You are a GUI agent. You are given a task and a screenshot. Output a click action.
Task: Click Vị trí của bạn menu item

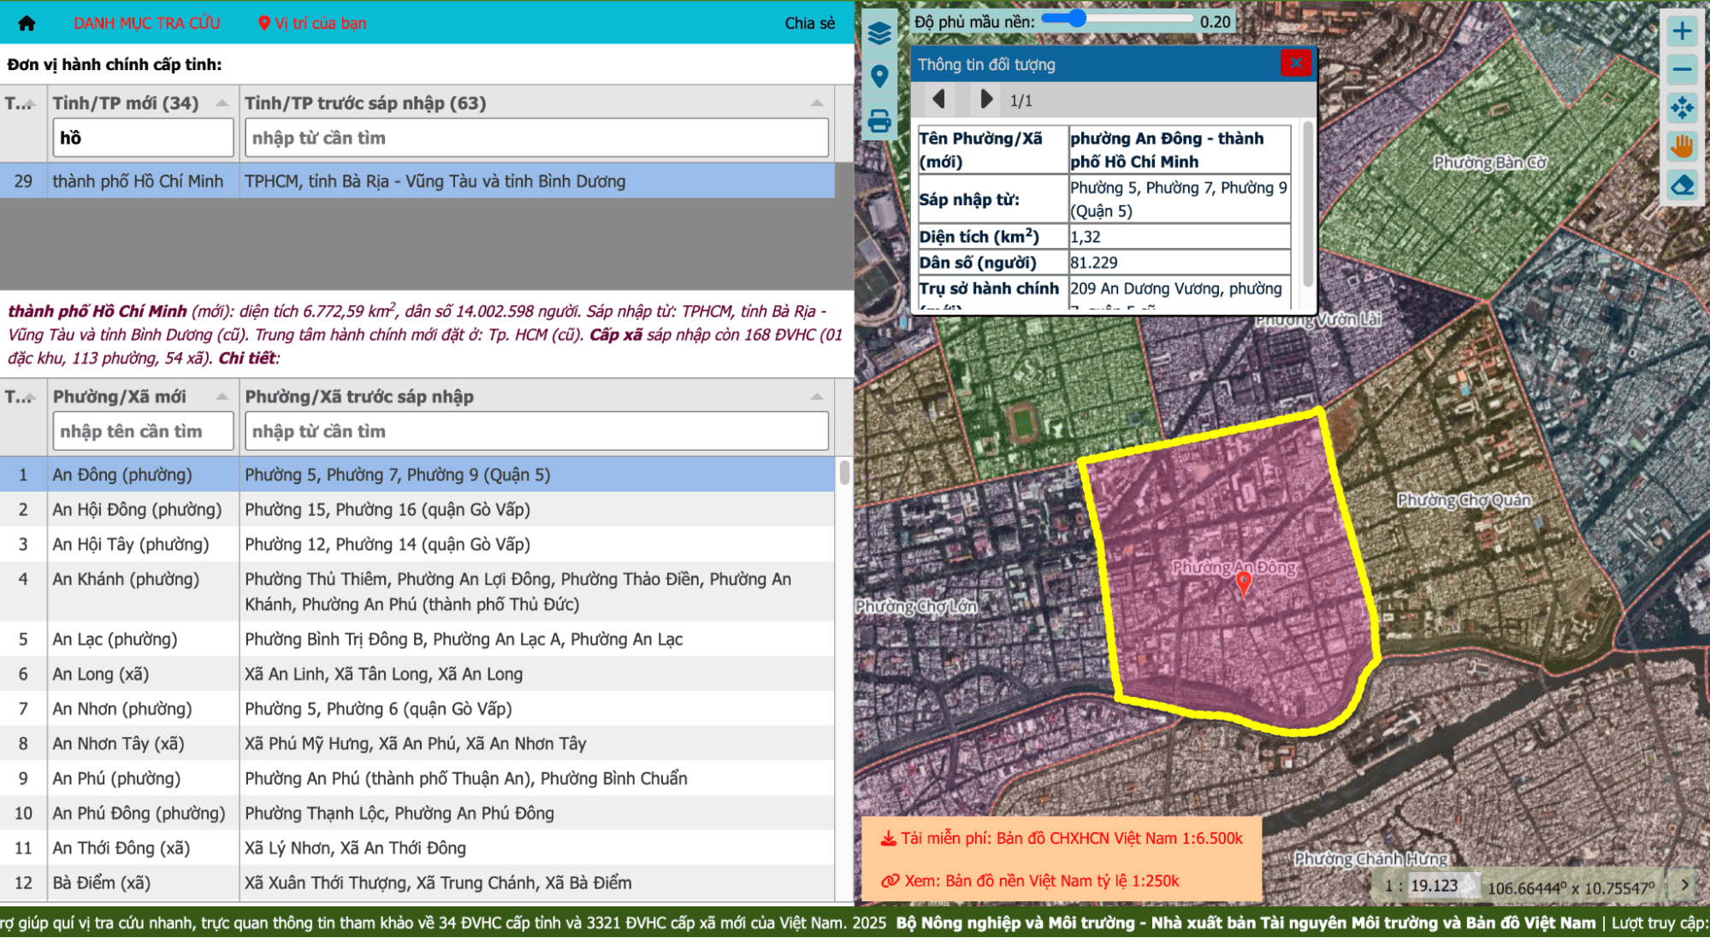tap(312, 23)
